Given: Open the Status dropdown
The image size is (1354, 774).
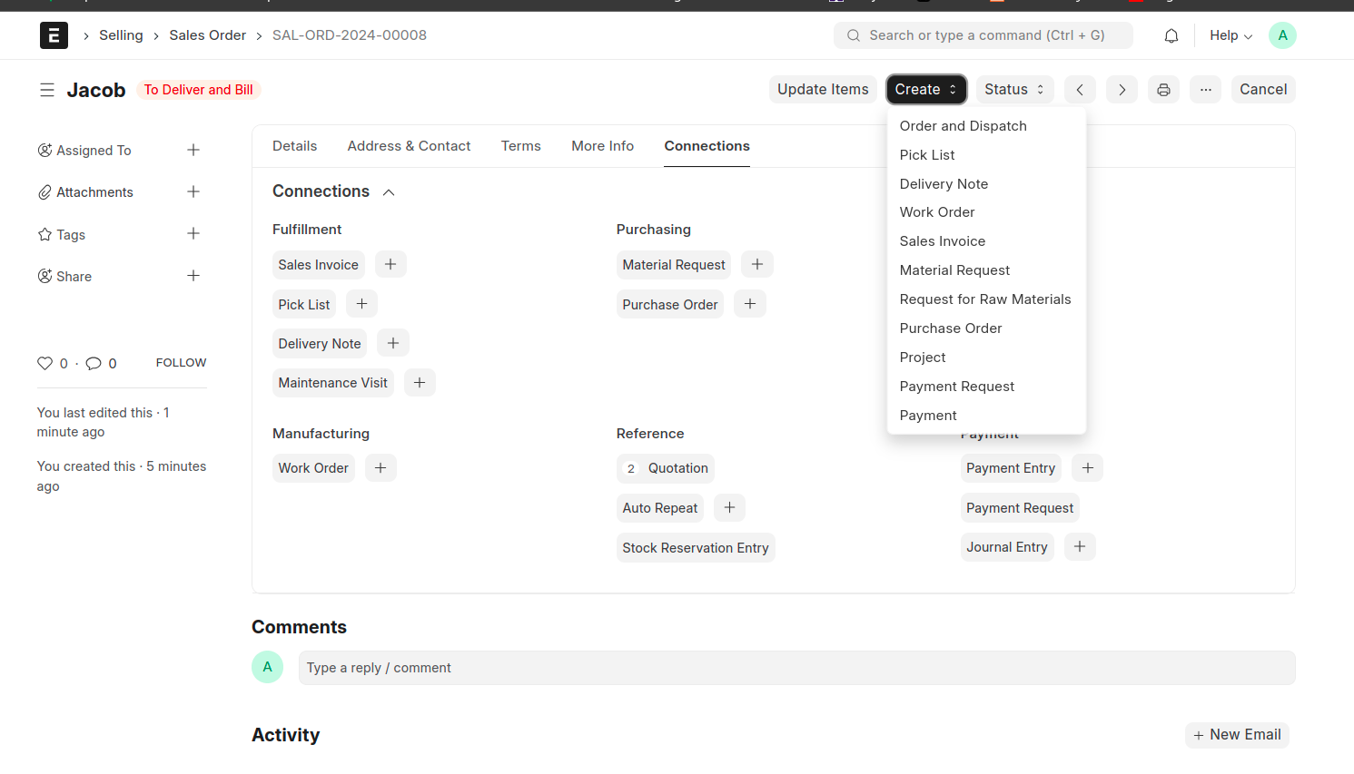Looking at the screenshot, I should point(1013,90).
